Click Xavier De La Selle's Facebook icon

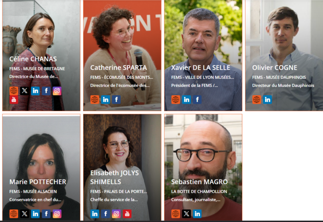point(197,100)
